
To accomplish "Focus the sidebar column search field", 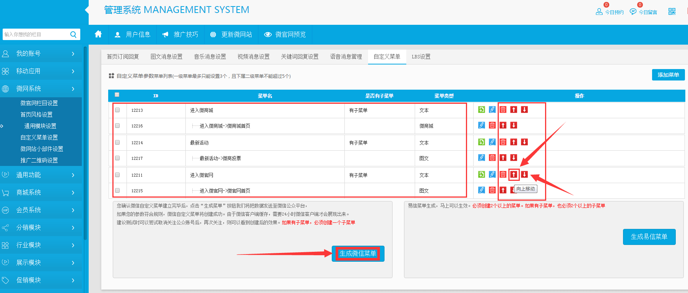I will pos(36,35).
